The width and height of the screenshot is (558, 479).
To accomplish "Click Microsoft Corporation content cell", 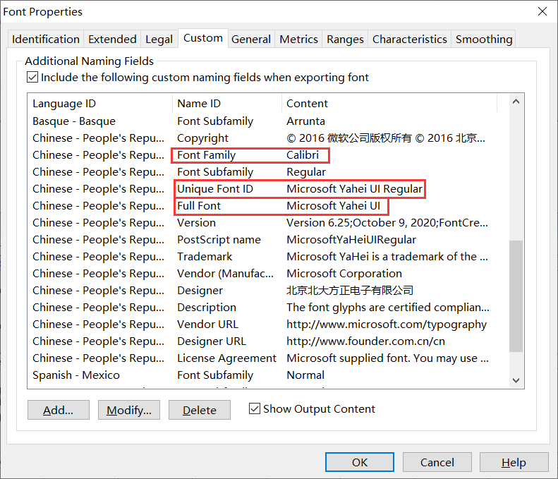I will point(344,273).
